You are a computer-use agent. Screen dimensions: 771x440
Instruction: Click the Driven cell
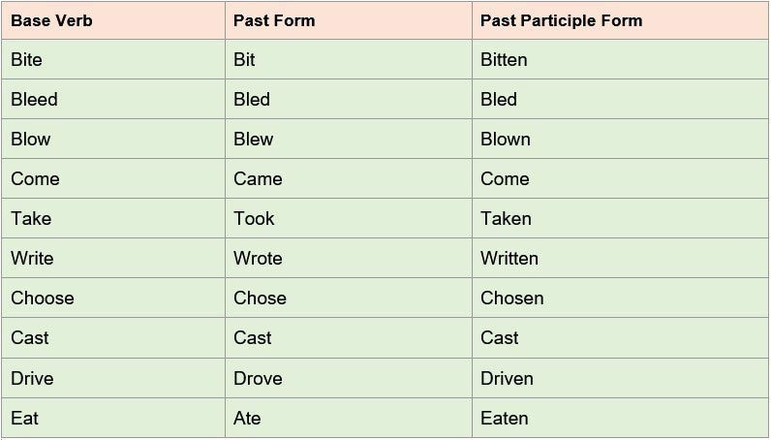pyautogui.click(x=507, y=378)
